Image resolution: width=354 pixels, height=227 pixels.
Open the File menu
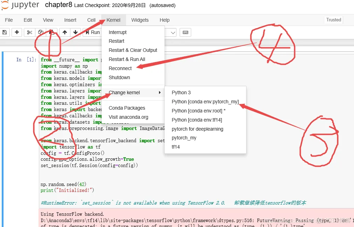(x=9, y=20)
